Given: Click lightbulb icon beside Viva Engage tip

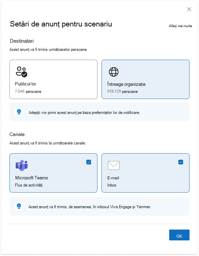Looking at the screenshot, I should [19, 206].
